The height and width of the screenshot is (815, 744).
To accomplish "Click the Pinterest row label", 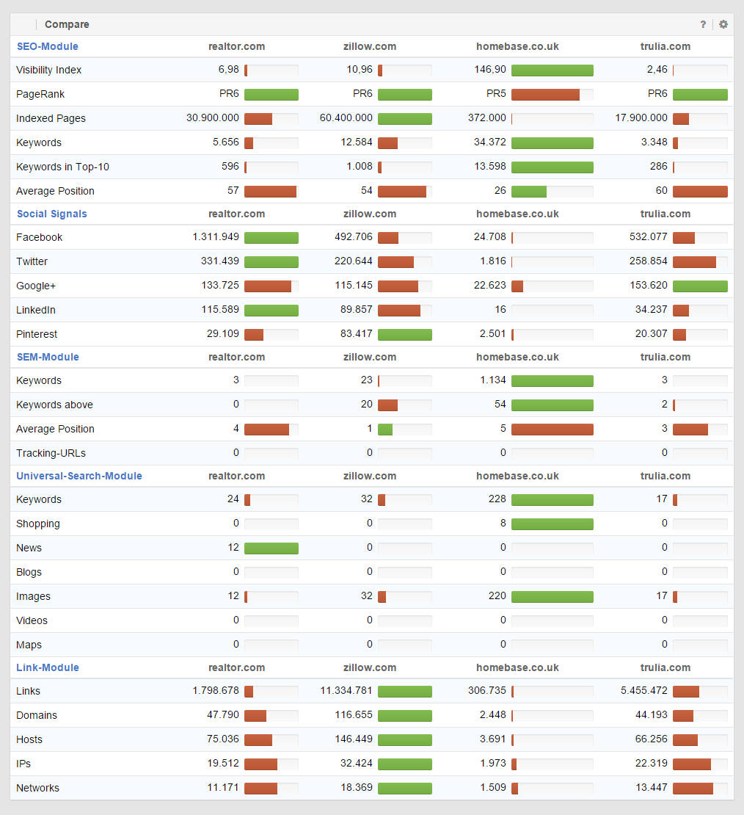I will (x=37, y=334).
